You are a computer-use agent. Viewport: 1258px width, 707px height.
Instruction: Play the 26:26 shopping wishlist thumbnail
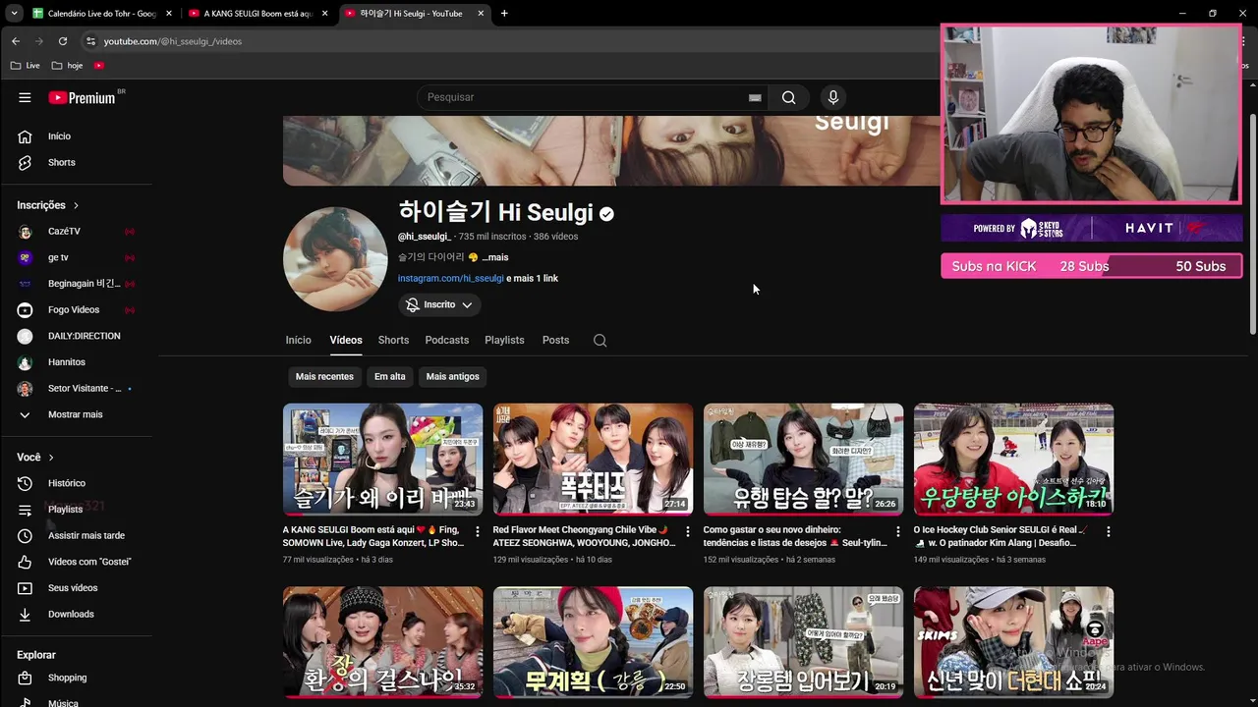803,460
